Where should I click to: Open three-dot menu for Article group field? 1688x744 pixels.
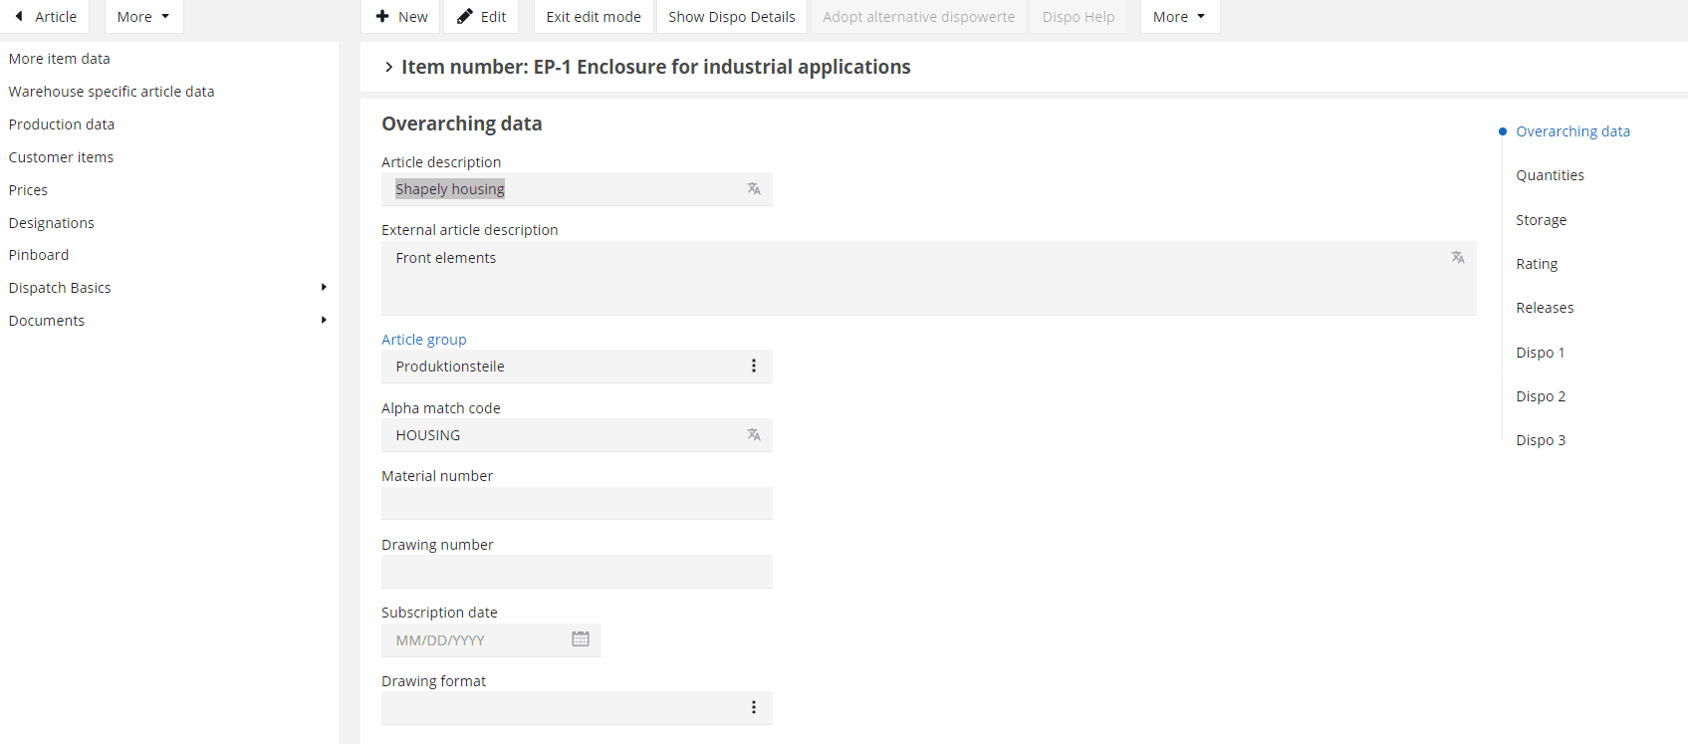coord(754,366)
